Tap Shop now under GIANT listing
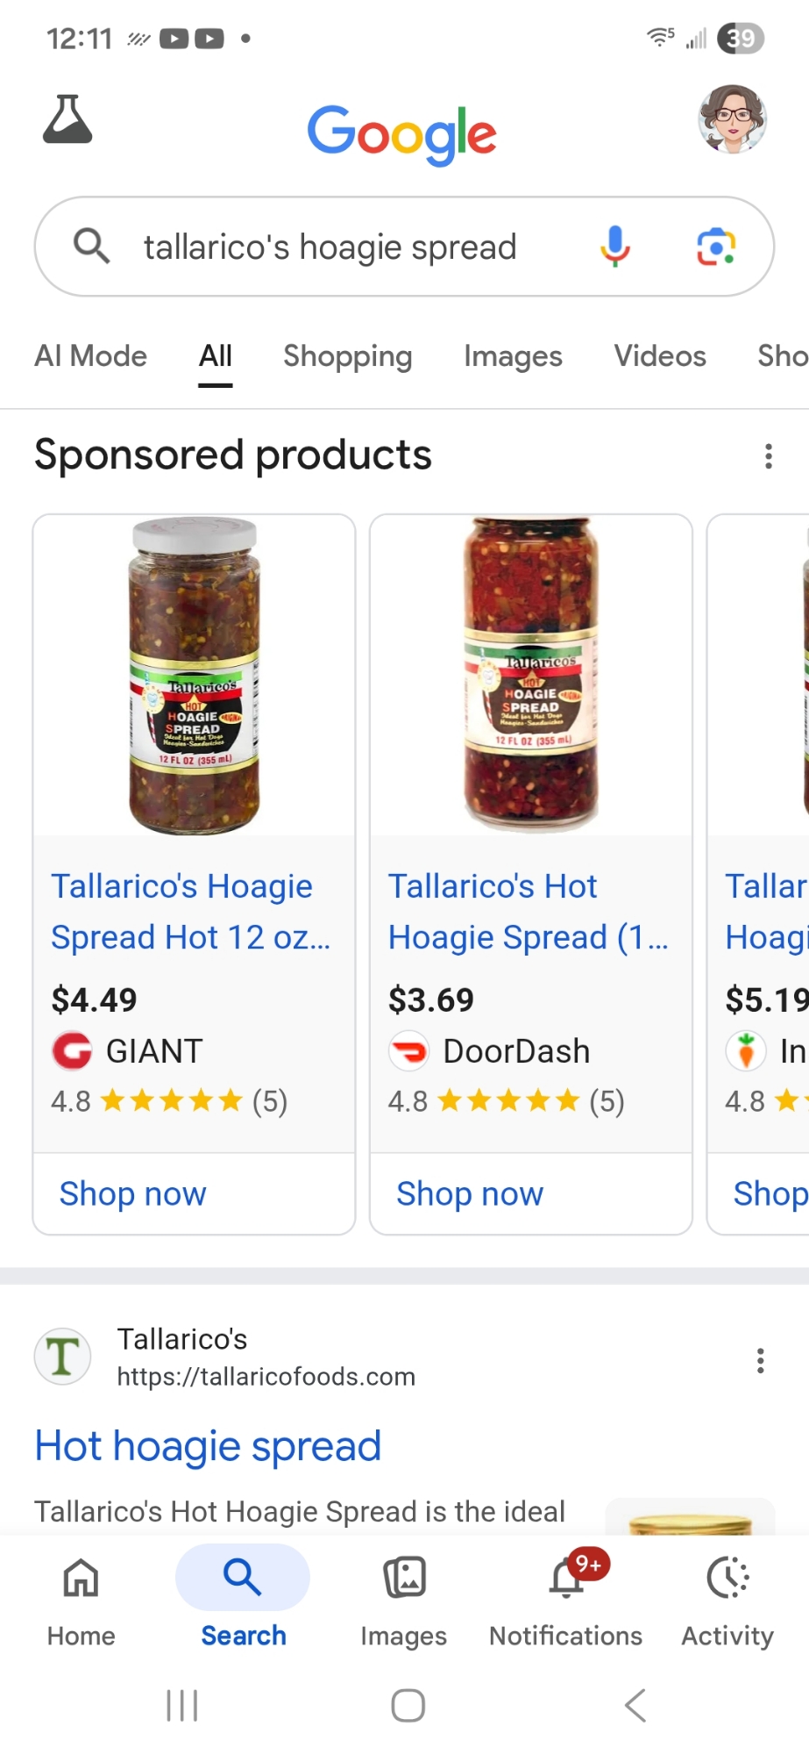809x1755 pixels. pyautogui.click(x=133, y=1193)
